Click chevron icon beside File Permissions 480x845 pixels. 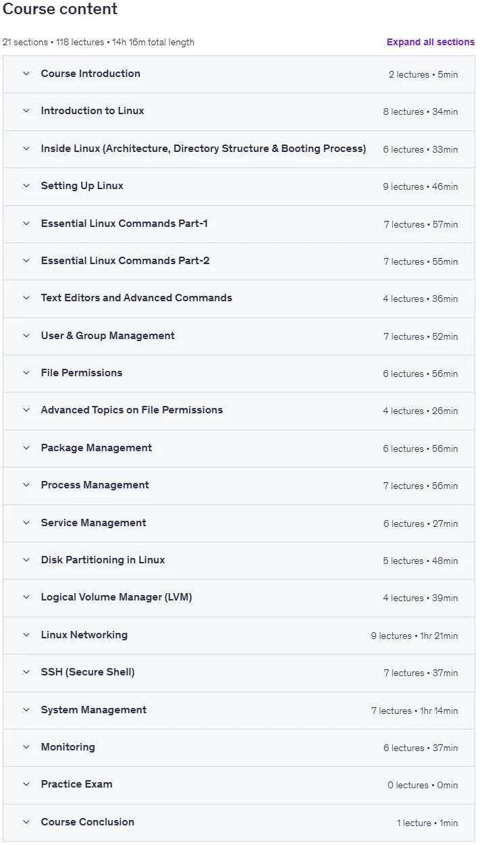(x=26, y=373)
